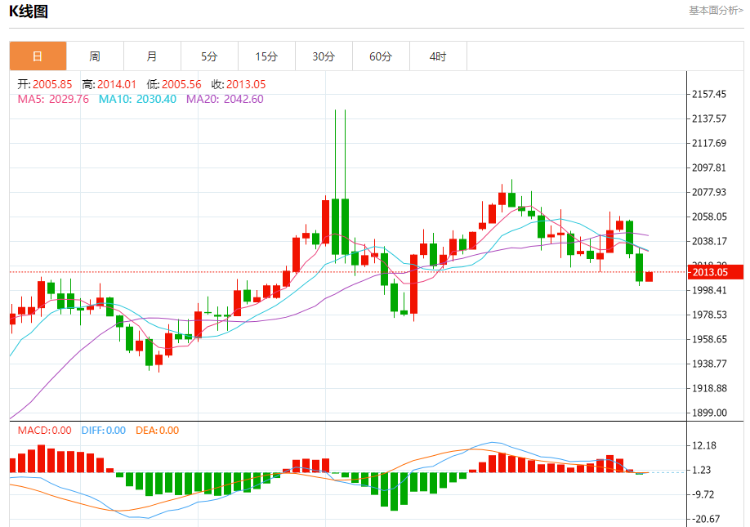Select the 日 daily chart tab
This screenshot has height=527, width=750.
pyautogui.click(x=38, y=56)
